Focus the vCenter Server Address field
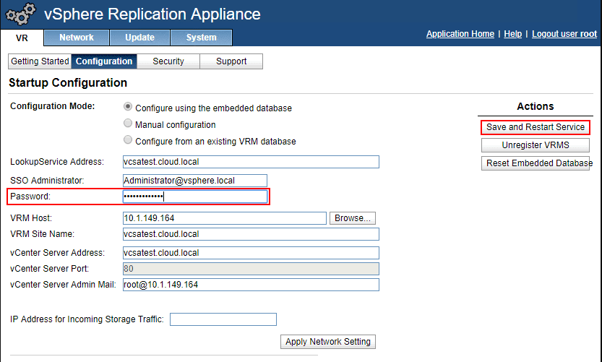 pos(251,253)
